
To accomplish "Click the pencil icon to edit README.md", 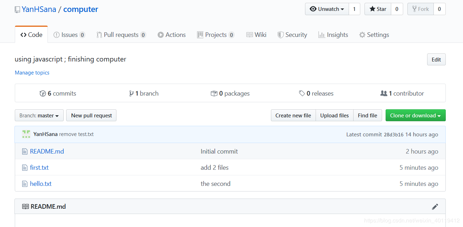I will [435, 207].
